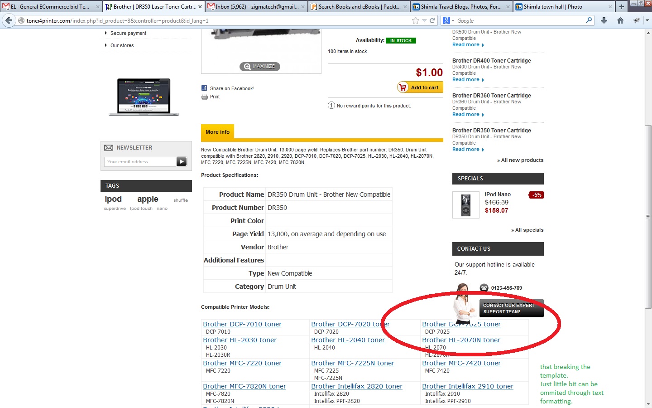Click the printer icon beside Print
Viewport: 652px width, 408px height.
[x=205, y=97]
